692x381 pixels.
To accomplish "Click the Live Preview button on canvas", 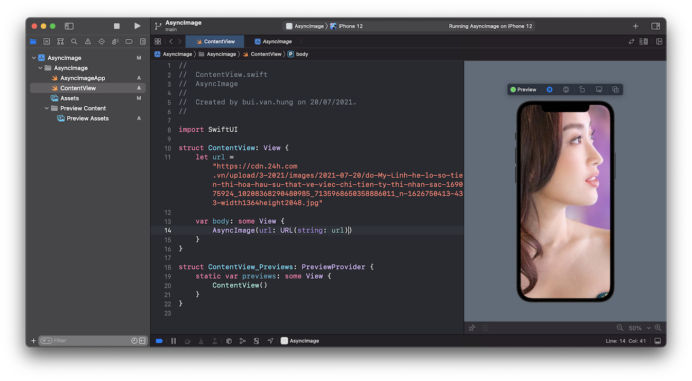I will [549, 89].
